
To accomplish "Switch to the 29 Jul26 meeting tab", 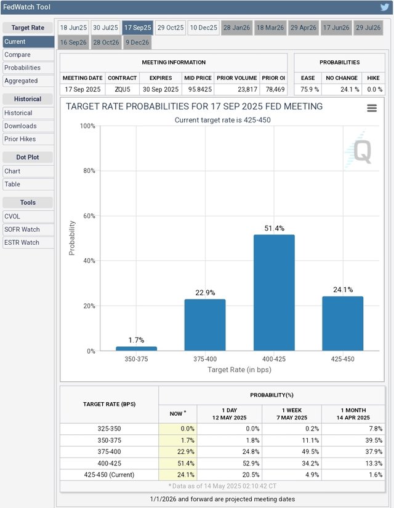I will coord(368,28).
